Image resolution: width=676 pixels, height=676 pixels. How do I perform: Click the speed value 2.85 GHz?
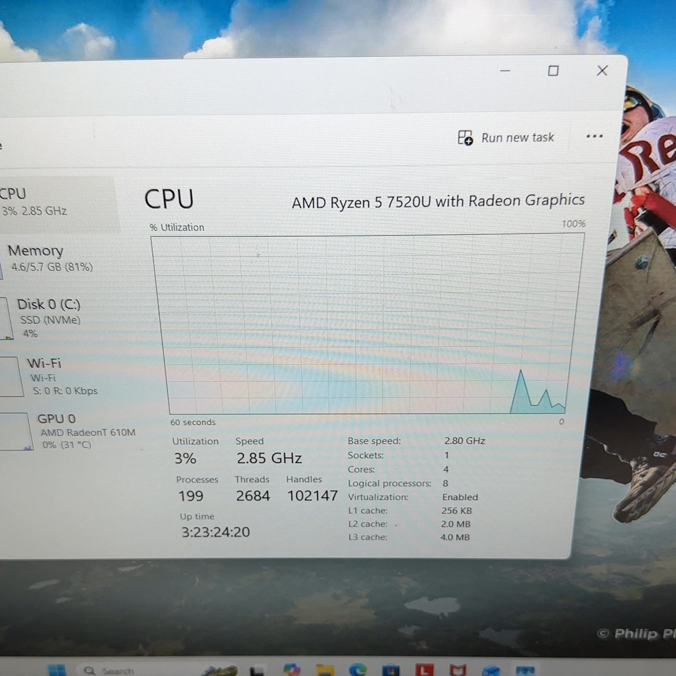tap(269, 458)
